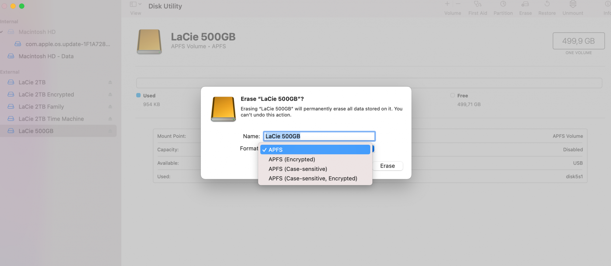Viewport: 611px width, 266px height.
Task: Remove a volume with the minus icon
Action: (458, 4)
